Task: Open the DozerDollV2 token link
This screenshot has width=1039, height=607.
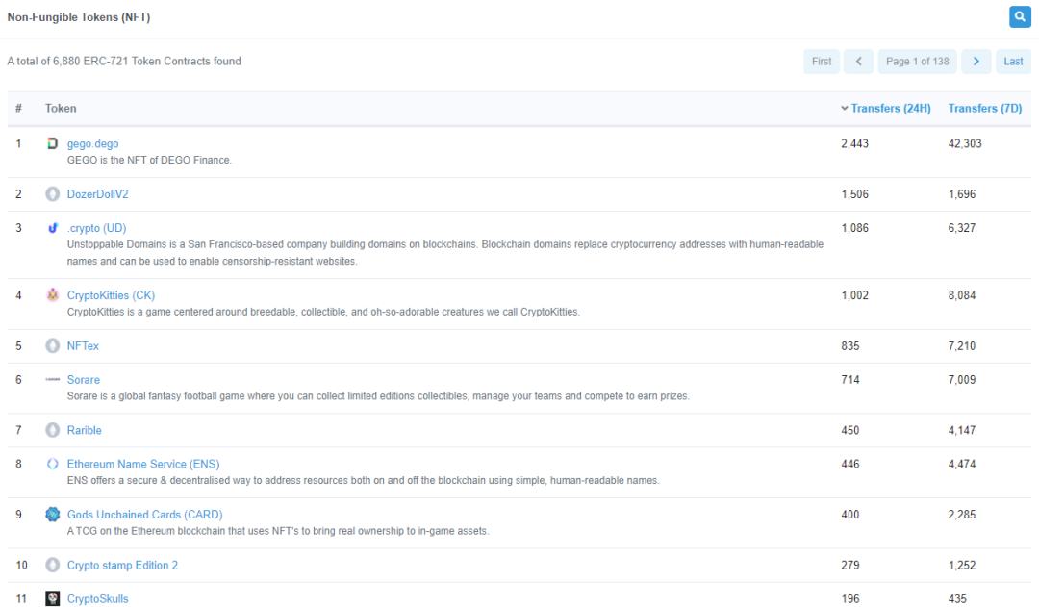Action: pyautogui.click(x=97, y=194)
